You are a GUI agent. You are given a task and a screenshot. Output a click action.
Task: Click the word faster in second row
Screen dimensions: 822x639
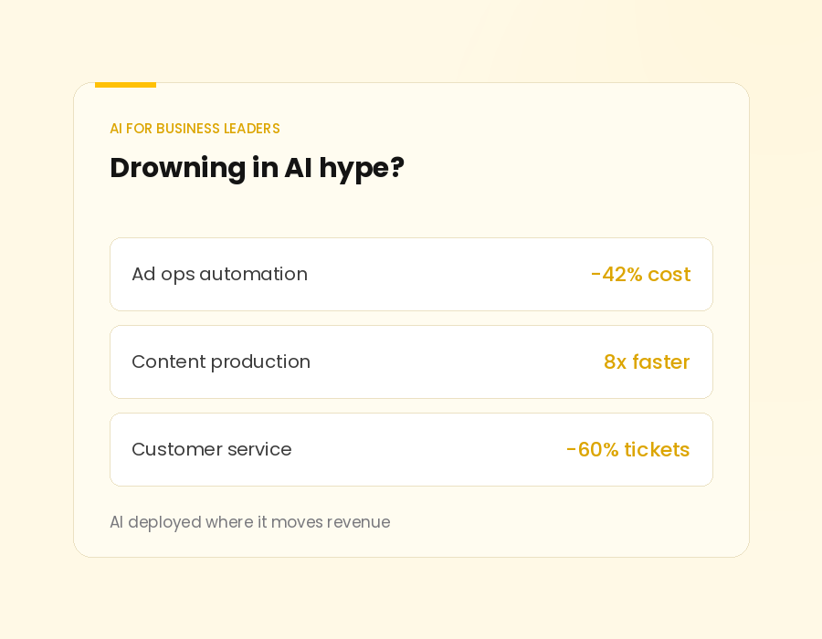point(661,361)
